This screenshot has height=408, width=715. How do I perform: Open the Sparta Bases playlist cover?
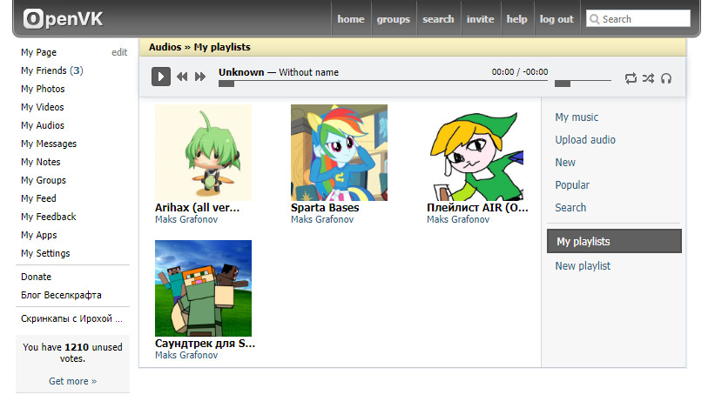coord(340,152)
